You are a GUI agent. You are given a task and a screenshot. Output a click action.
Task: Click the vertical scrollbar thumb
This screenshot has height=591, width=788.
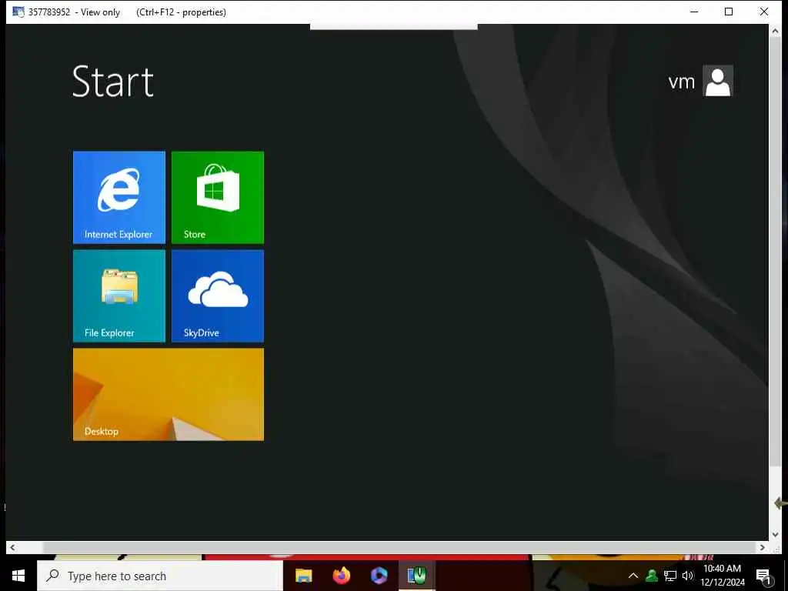coord(775,252)
